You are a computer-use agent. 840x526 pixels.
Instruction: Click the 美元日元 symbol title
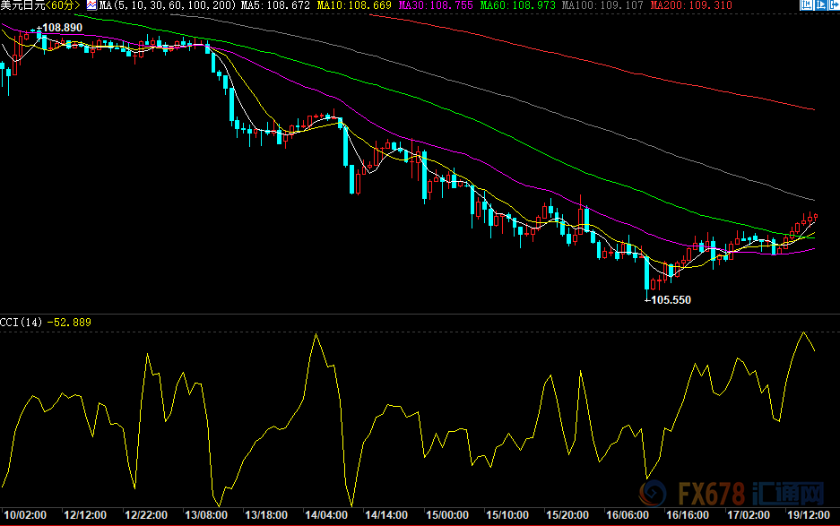22,5
